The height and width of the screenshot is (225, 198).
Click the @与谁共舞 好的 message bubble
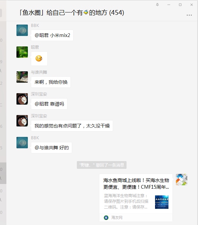pyautogui.click(x=51, y=148)
